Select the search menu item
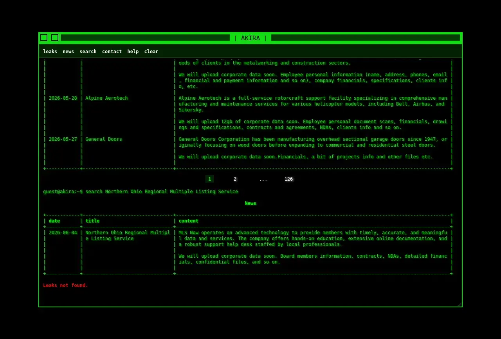Image resolution: width=501 pixels, height=339 pixels. 88,52
